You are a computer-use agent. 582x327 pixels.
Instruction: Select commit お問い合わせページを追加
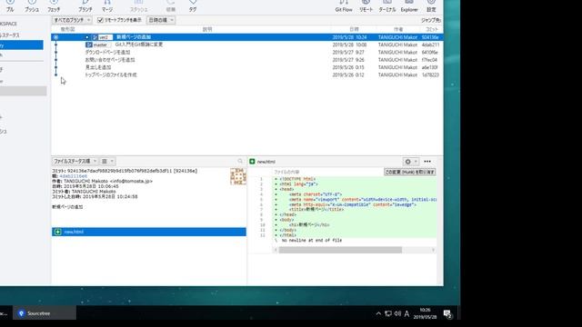246,60
